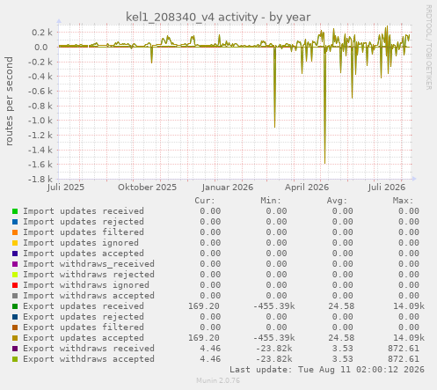The height and width of the screenshot is (390, 437).
Task: Click the 'Juli 2025' axis label
Action: 66,188
